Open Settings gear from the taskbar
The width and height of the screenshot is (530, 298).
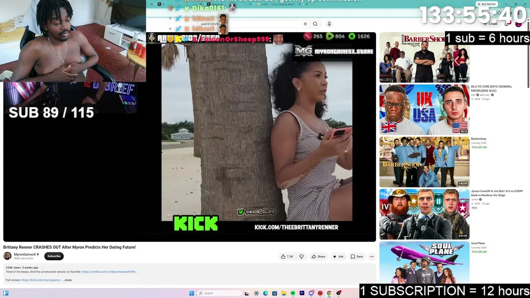click(x=256, y=293)
